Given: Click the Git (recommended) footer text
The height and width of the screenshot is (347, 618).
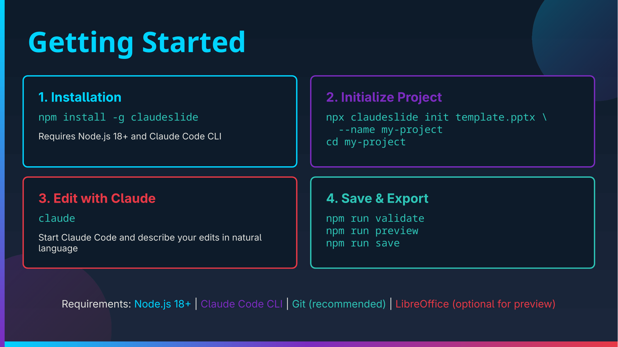Looking at the screenshot, I should [339, 304].
